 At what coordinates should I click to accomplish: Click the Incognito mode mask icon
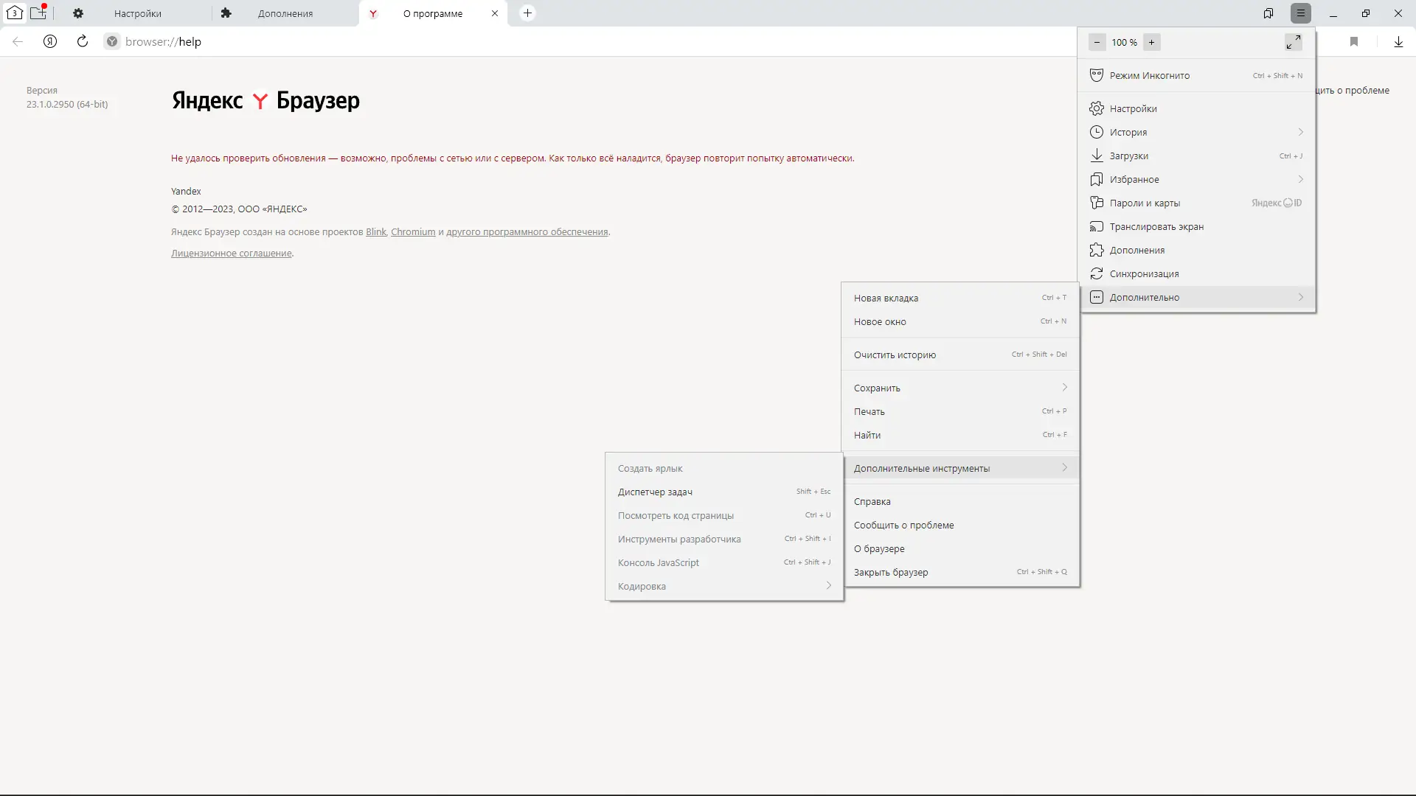(1097, 75)
